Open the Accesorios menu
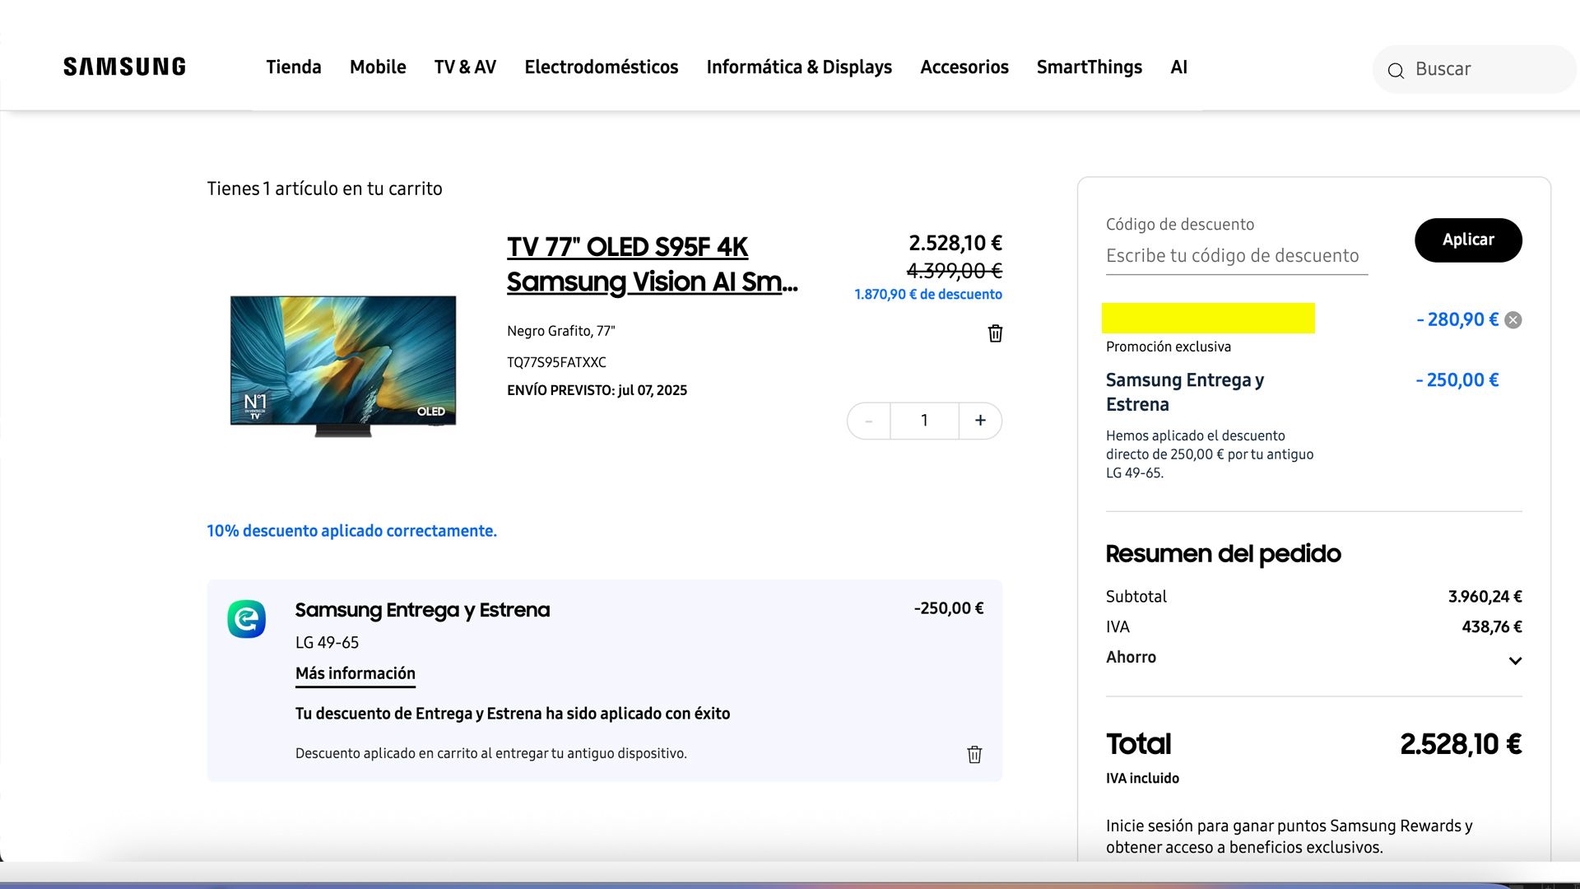 [x=964, y=67]
